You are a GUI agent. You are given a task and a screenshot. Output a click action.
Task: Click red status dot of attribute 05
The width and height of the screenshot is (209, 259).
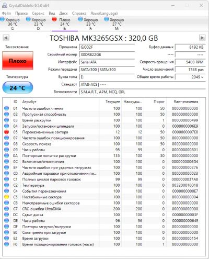pyautogui.click(x=6, y=132)
